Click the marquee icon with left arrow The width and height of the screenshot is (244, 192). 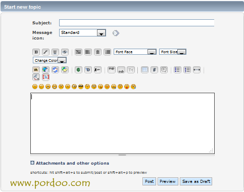(x=97, y=70)
